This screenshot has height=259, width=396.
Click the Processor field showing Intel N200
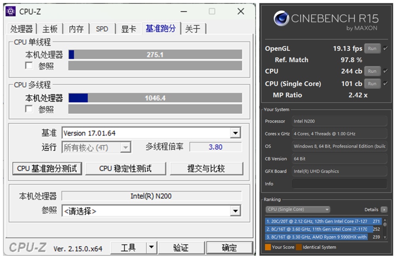tap(339, 121)
